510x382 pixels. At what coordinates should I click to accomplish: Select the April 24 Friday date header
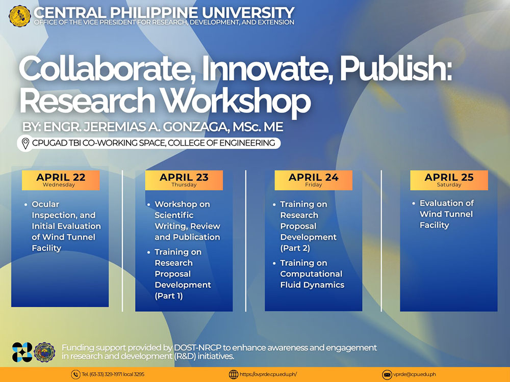point(313,180)
